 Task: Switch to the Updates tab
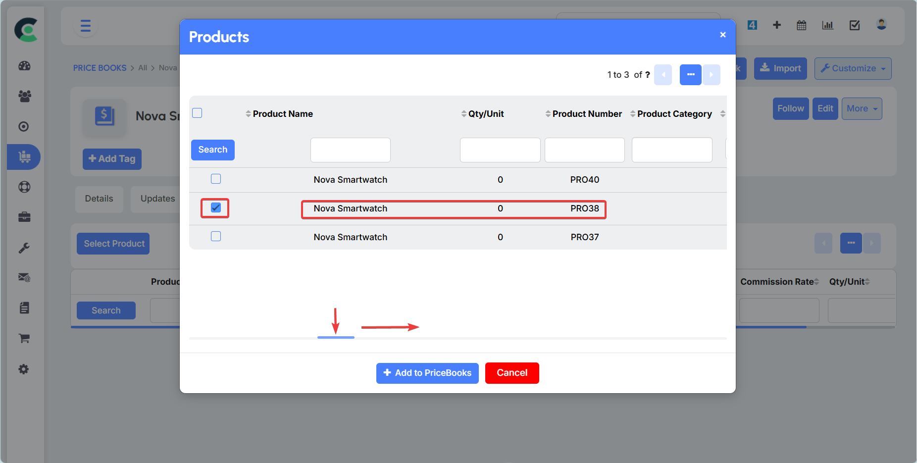click(157, 199)
